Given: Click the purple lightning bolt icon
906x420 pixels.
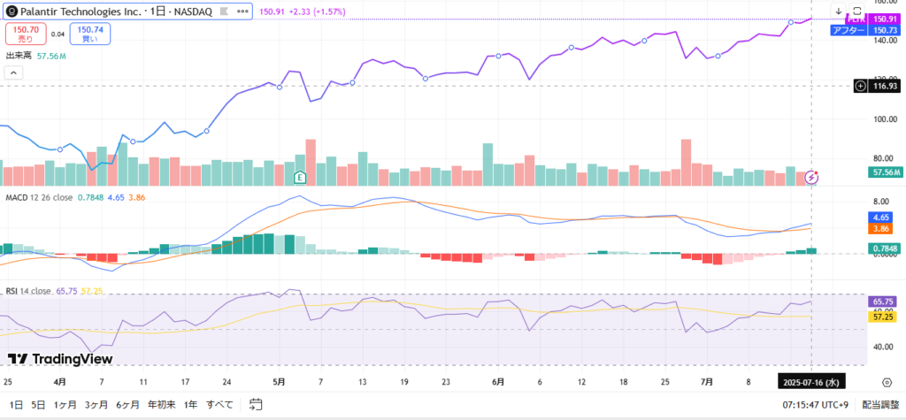Looking at the screenshot, I should click(812, 177).
